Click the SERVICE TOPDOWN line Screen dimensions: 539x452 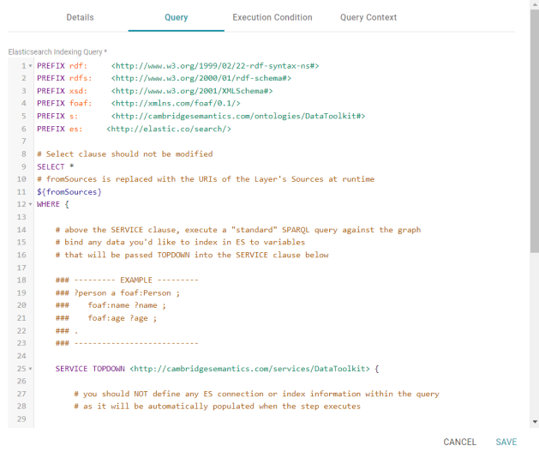point(217,369)
